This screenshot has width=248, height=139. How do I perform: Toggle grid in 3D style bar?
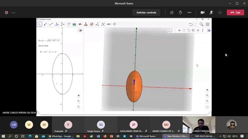[x=175, y=31]
